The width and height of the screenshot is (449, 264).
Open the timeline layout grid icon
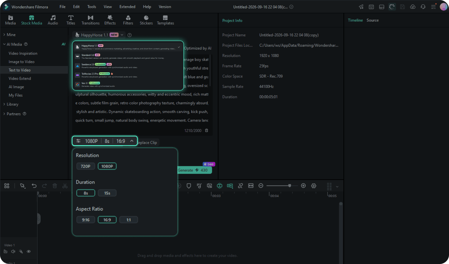click(x=7, y=186)
